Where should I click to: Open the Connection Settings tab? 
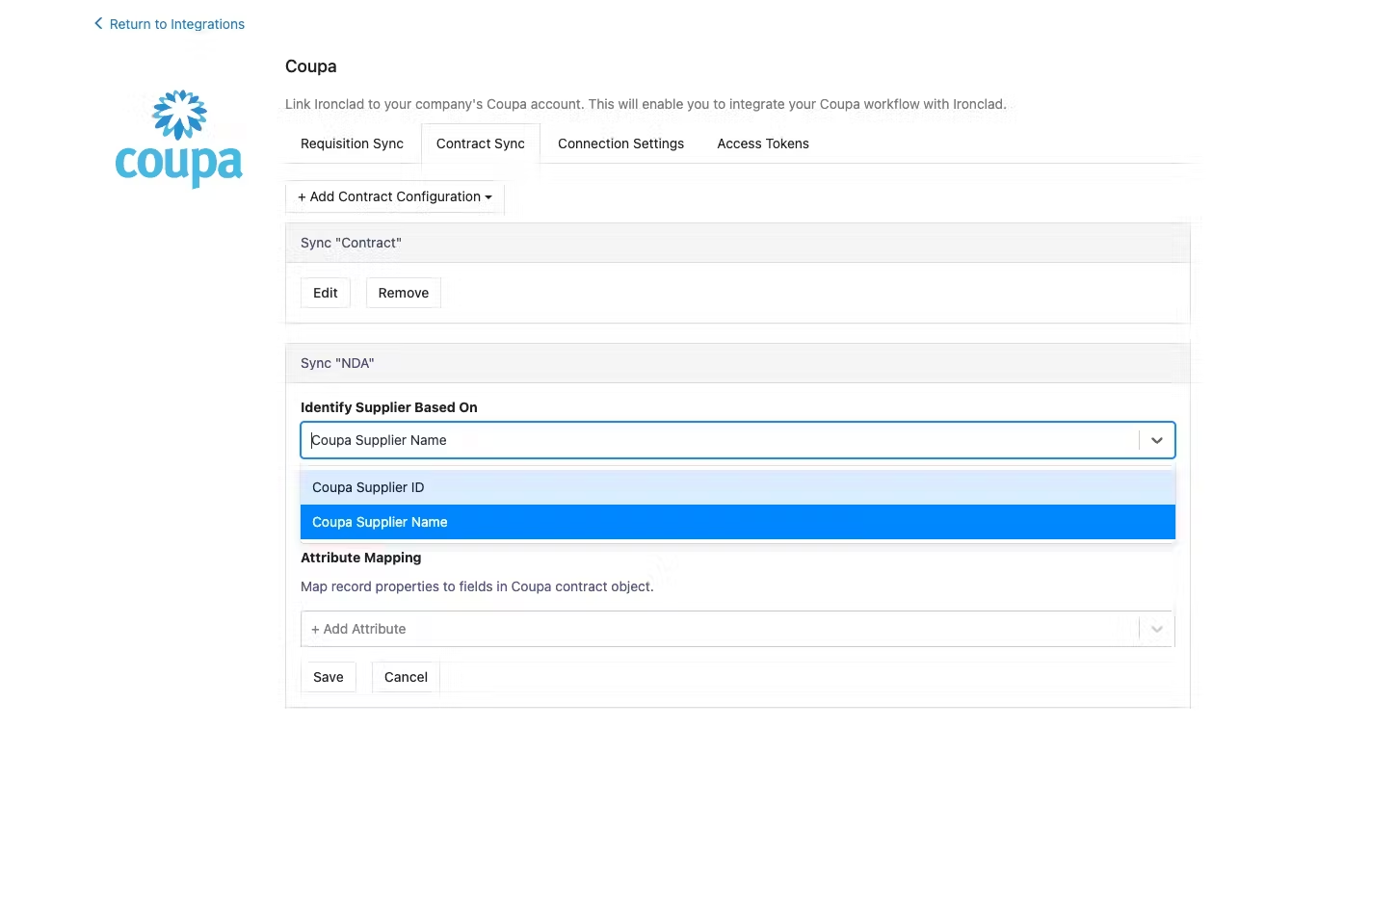[620, 143]
